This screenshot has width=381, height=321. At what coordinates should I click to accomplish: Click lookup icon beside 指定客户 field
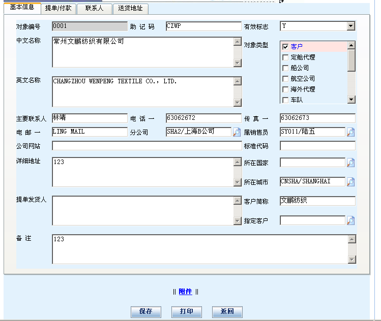(351, 220)
